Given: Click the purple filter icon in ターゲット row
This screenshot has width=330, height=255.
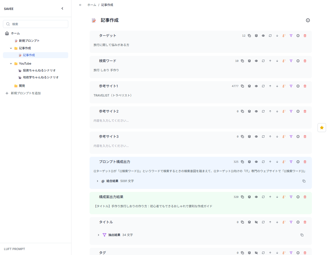Looking at the screenshot, I should pyautogui.click(x=291, y=36).
